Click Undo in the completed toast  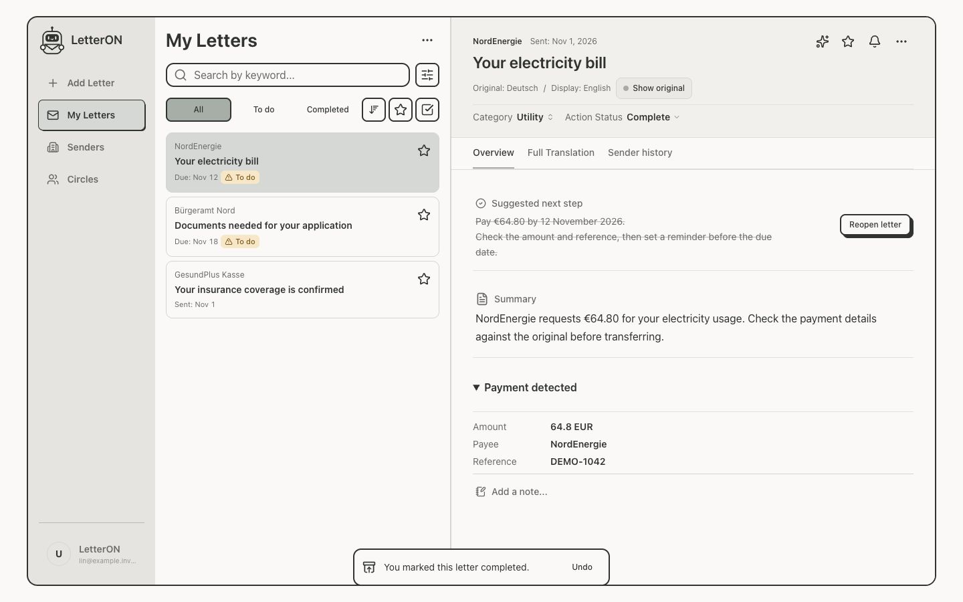582,567
